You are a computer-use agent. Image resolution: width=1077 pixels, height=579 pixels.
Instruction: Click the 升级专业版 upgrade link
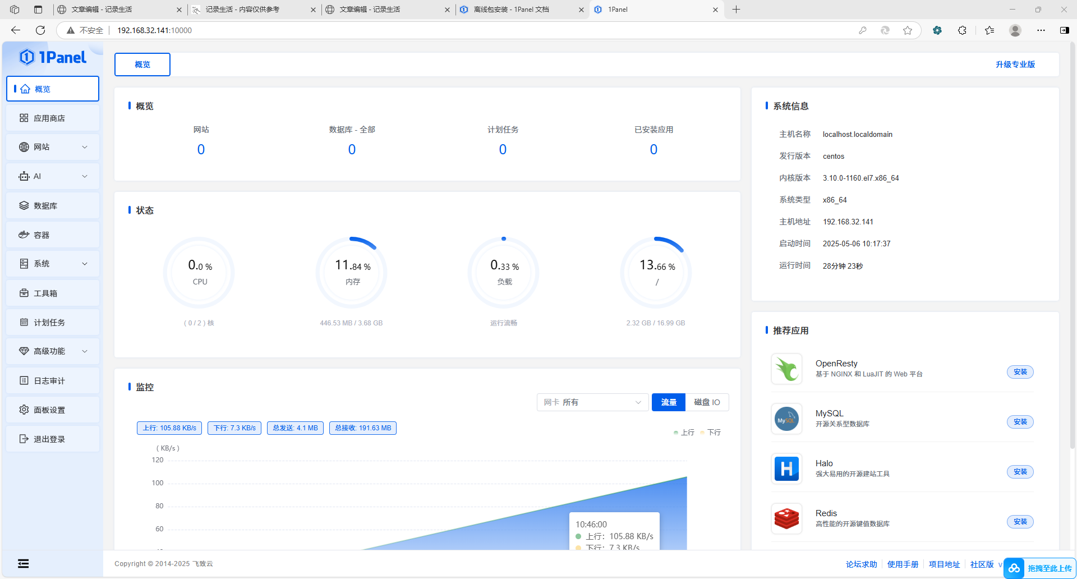tap(1015, 65)
